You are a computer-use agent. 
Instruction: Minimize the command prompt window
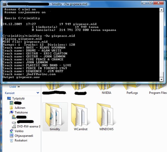click(144, 3)
